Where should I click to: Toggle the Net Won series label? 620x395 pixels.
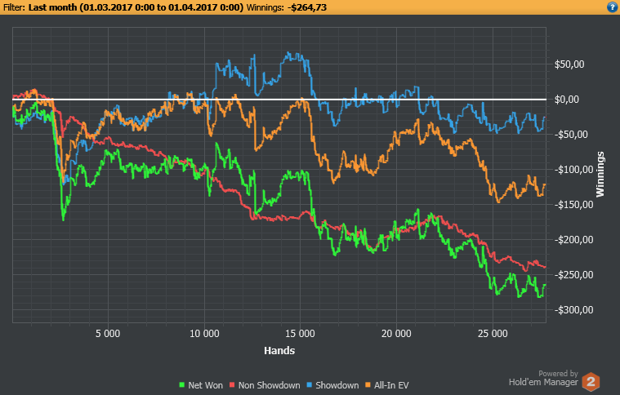pyautogui.click(x=205, y=385)
